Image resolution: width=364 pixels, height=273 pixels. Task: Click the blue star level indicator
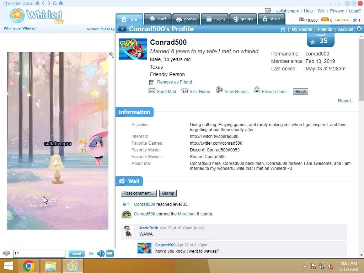click(x=355, y=20)
